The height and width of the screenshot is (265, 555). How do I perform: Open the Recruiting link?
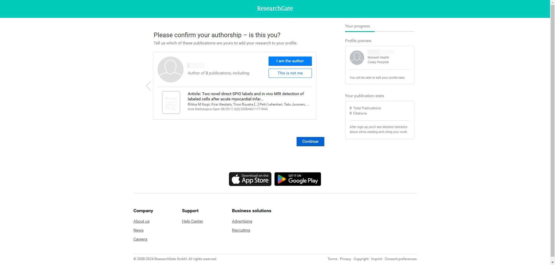(241, 230)
